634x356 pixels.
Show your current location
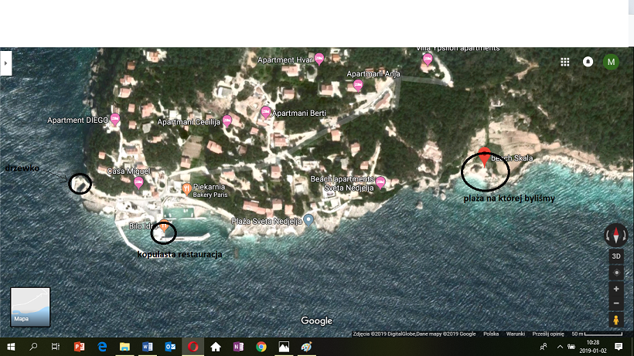616,273
